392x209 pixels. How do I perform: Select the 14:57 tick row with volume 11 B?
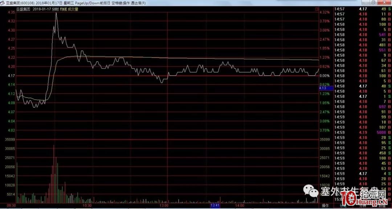click(363, 14)
